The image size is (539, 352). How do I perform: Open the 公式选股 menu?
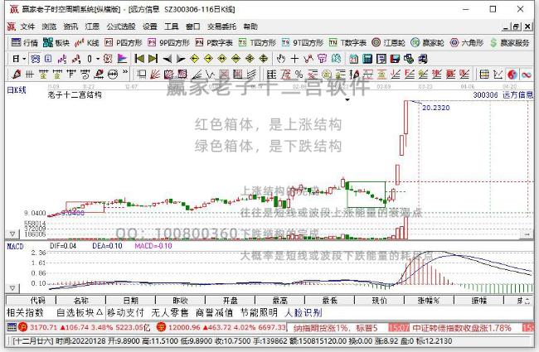[121, 27]
